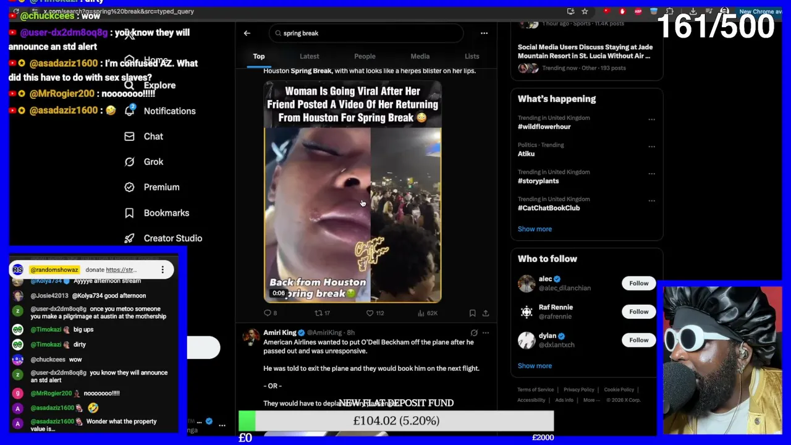Bookmark the Houston Spring Break post
This screenshot has height=445, width=791.
(472, 313)
